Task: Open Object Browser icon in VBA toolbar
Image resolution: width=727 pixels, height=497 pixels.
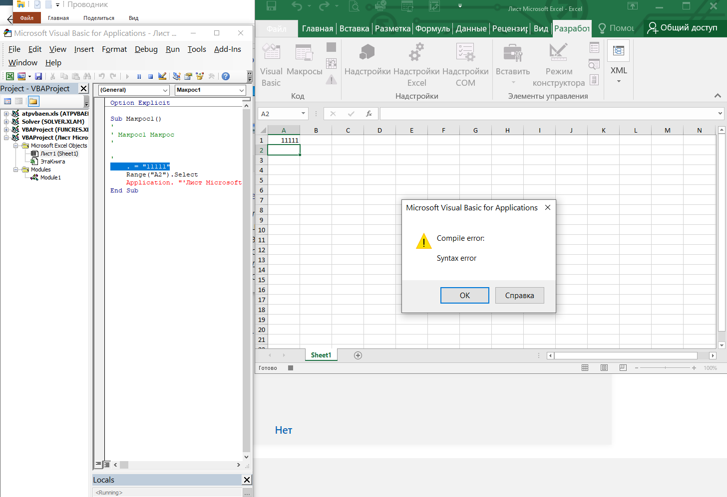Action: (x=200, y=76)
